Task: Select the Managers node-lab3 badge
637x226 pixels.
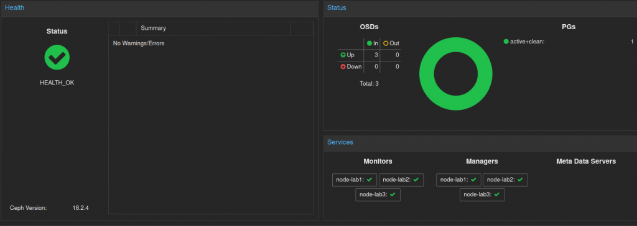Action: [x=482, y=194]
